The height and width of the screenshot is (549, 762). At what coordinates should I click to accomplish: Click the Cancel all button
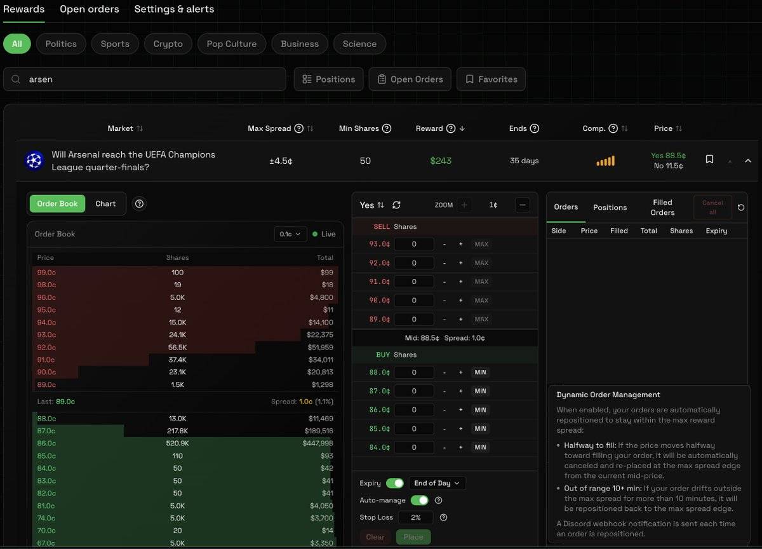(x=712, y=207)
